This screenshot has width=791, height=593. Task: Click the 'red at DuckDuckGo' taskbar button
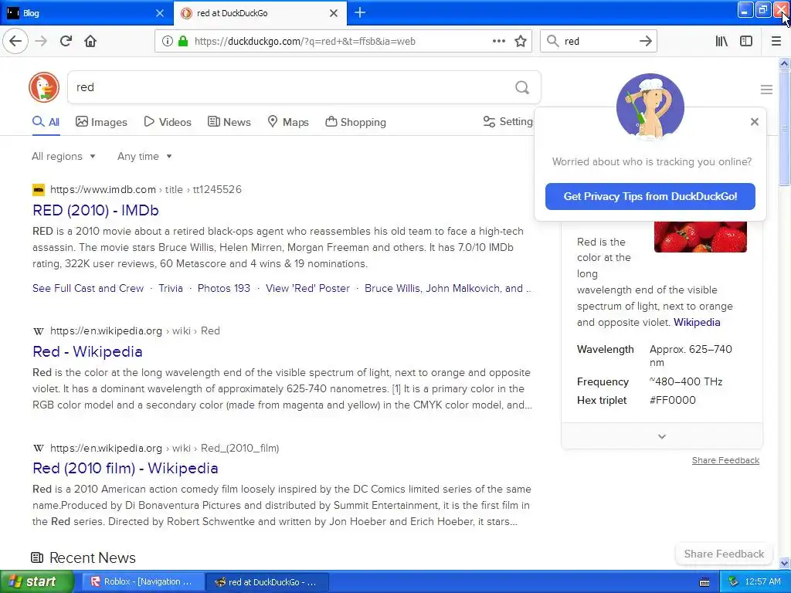click(x=266, y=582)
